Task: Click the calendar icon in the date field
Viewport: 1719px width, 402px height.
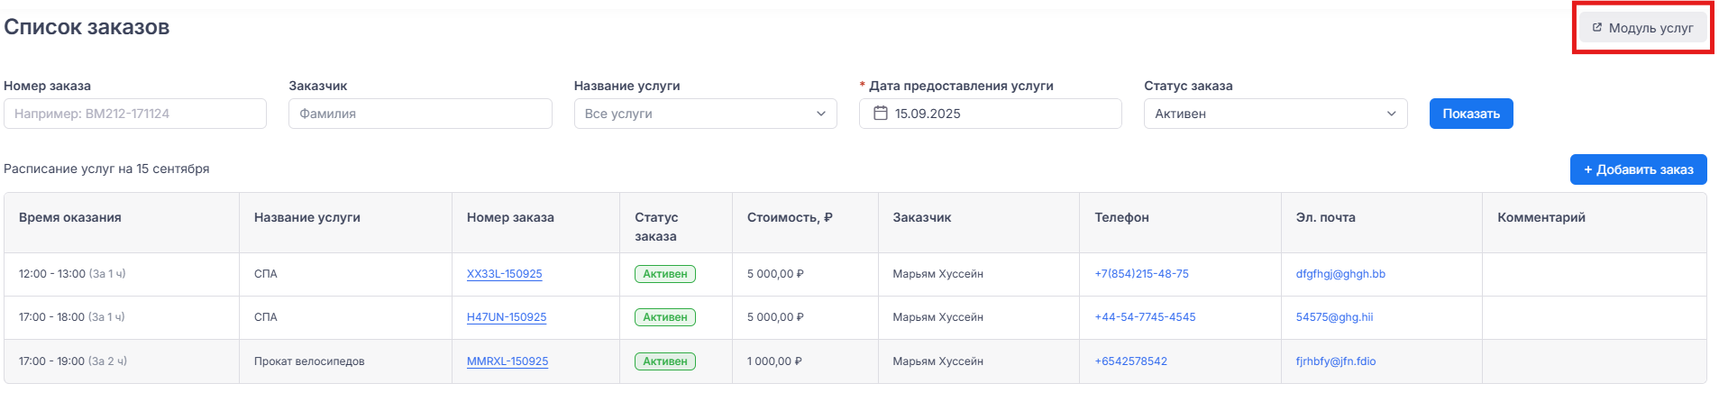Action: [x=881, y=114]
